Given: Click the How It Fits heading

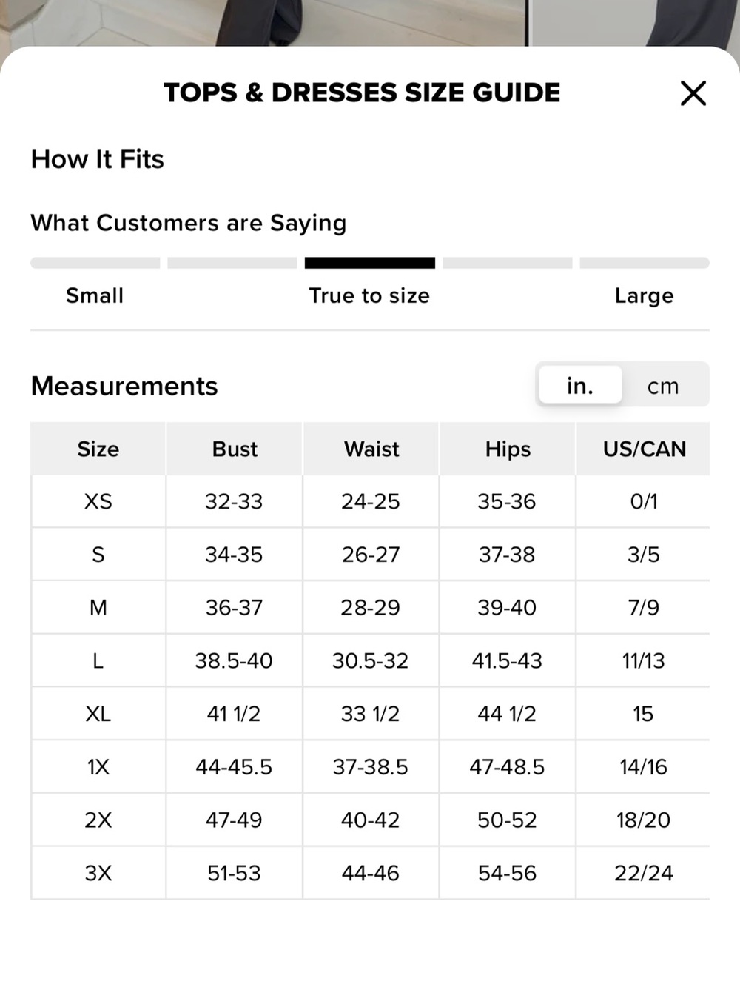Looking at the screenshot, I should 97,159.
